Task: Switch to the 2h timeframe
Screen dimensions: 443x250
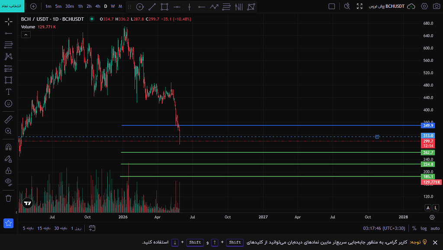Action: coord(89,6)
